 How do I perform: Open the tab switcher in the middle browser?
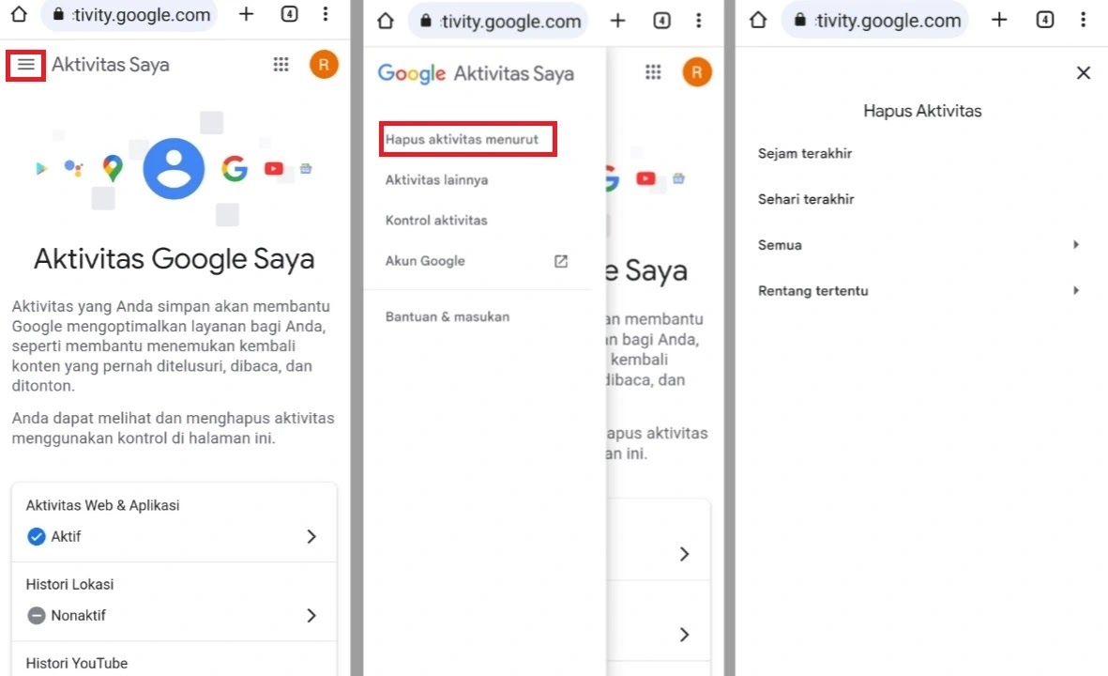pos(661,21)
